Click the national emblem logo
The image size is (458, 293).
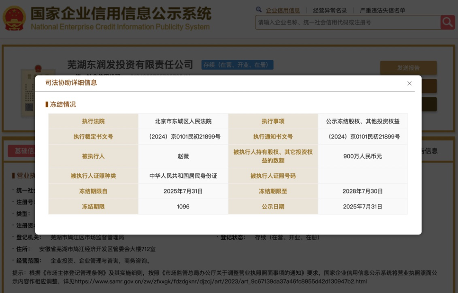[x=14, y=18]
